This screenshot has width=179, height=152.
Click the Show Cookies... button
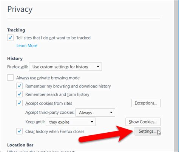click(143, 122)
